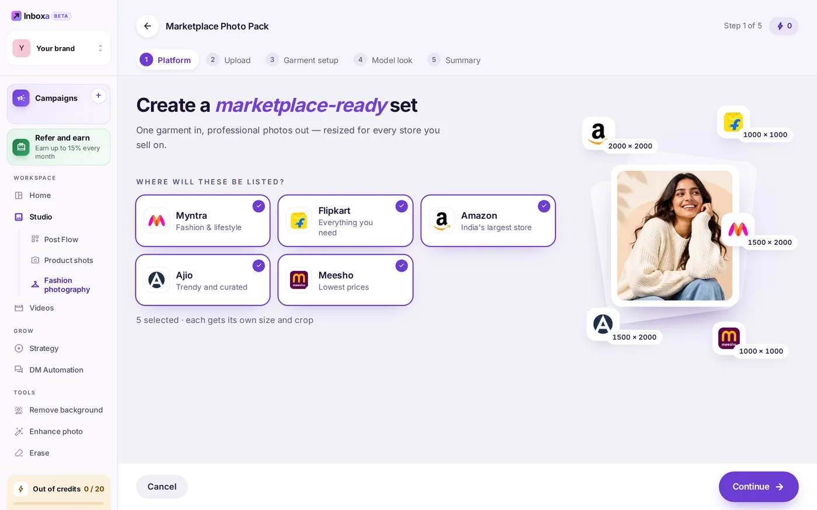Click the model photo preview thumbnail
This screenshot has width=817, height=510.
click(675, 235)
